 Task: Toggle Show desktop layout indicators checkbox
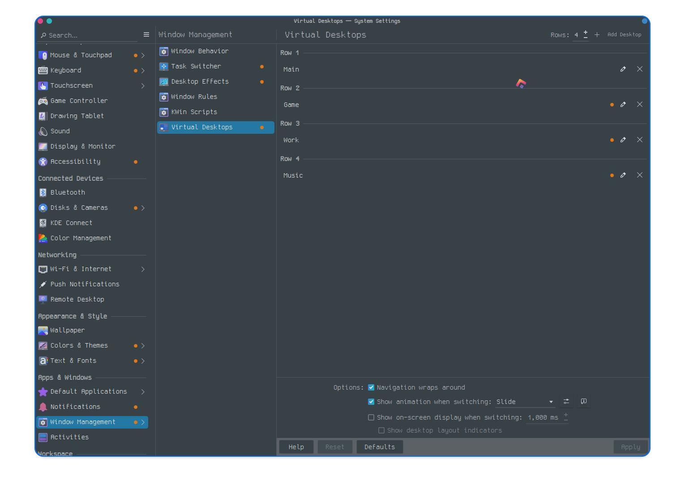381,430
